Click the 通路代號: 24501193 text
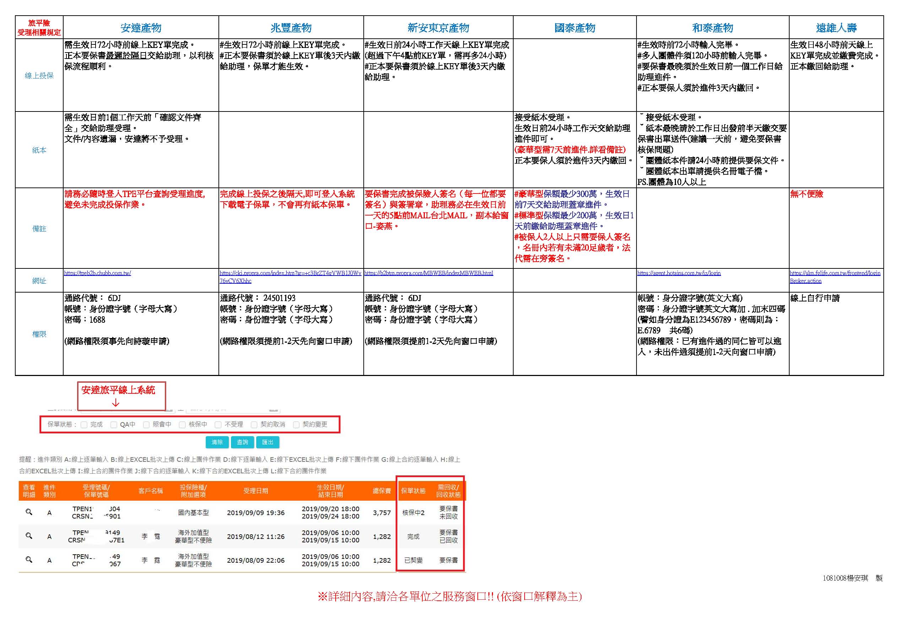The width and height of the screenshot is (910, 643). click(x=258, y=298)
